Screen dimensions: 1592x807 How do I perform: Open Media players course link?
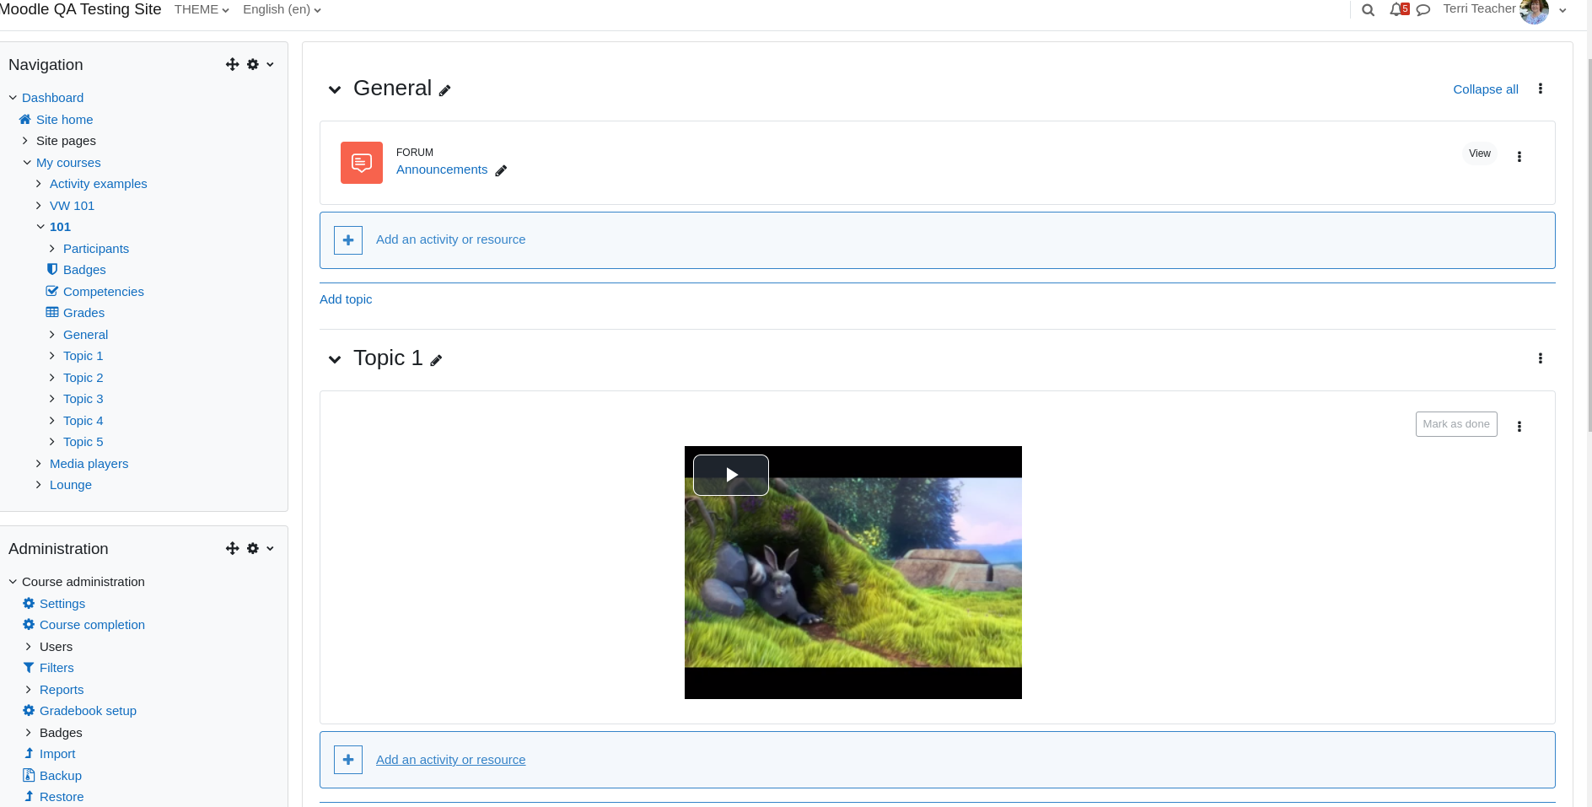tap(89, 464)
